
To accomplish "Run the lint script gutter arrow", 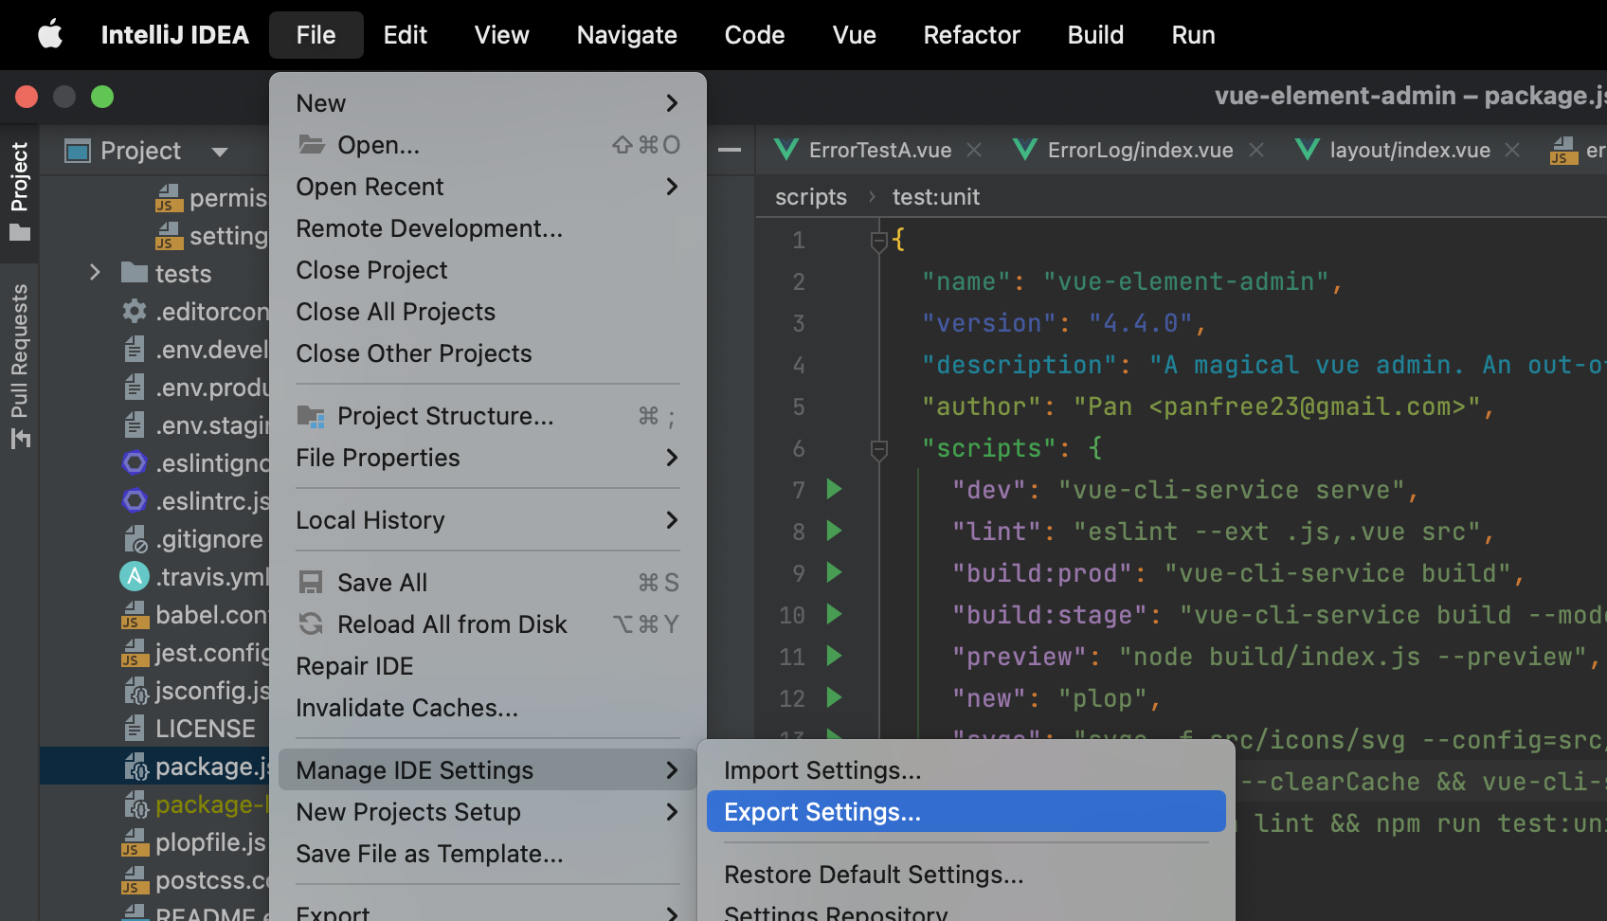I will click(x=834, y=531).
